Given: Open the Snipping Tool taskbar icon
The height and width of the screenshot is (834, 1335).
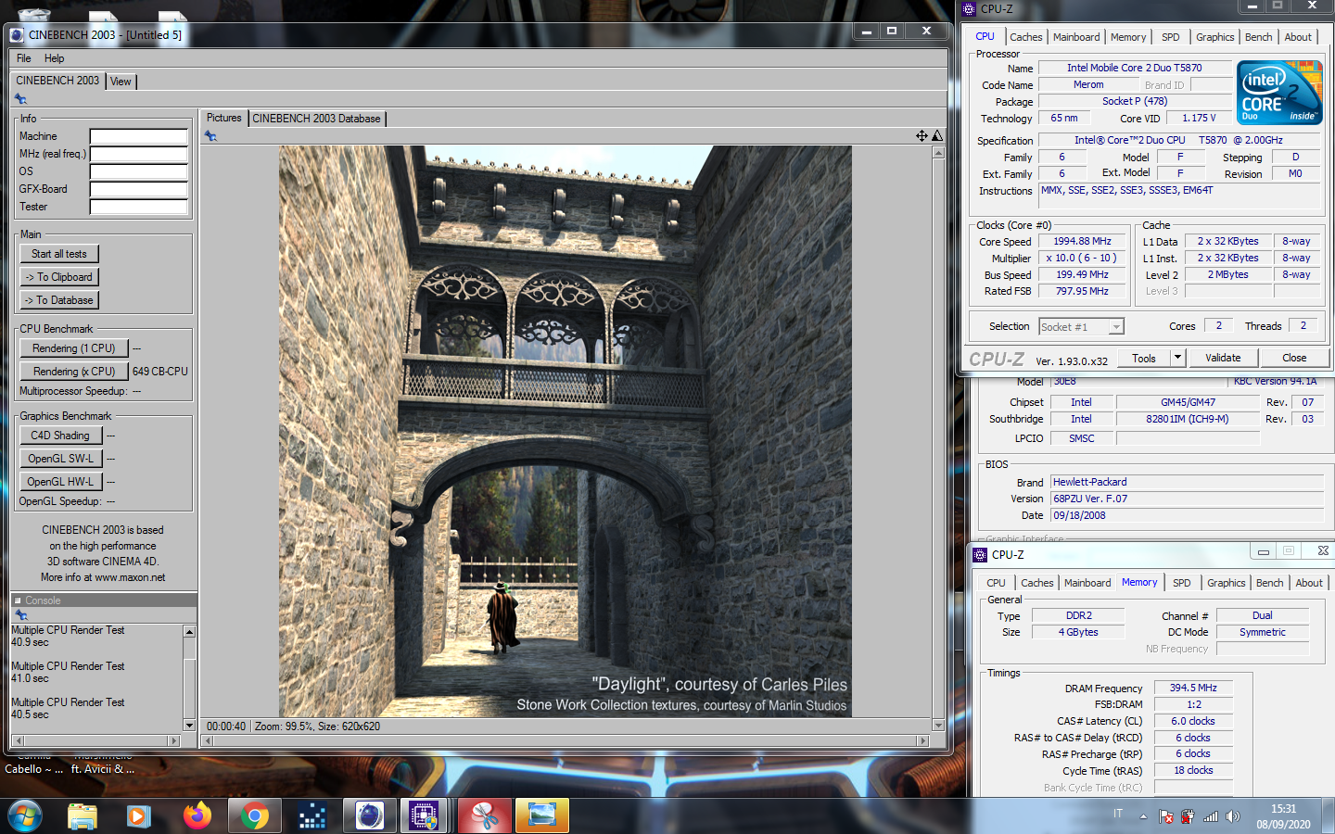Looking at the screenshot, I should pos(485,815).
